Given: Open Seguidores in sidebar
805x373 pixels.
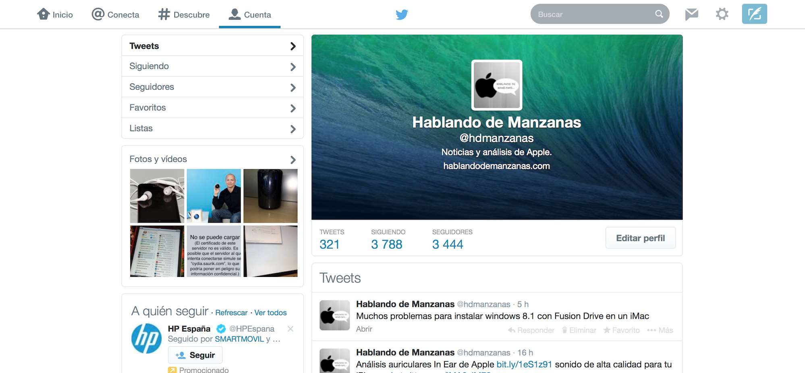Looking at the screenshot, I should 212,87.
